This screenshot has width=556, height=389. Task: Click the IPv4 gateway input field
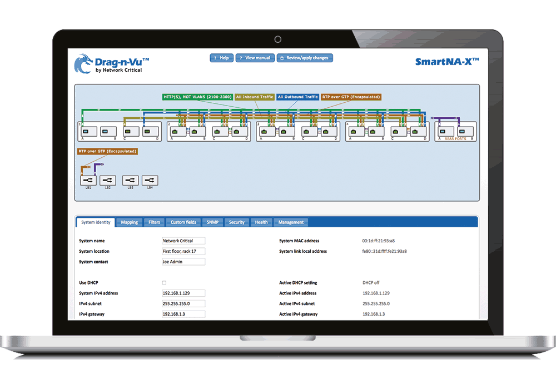click(183, 314)
